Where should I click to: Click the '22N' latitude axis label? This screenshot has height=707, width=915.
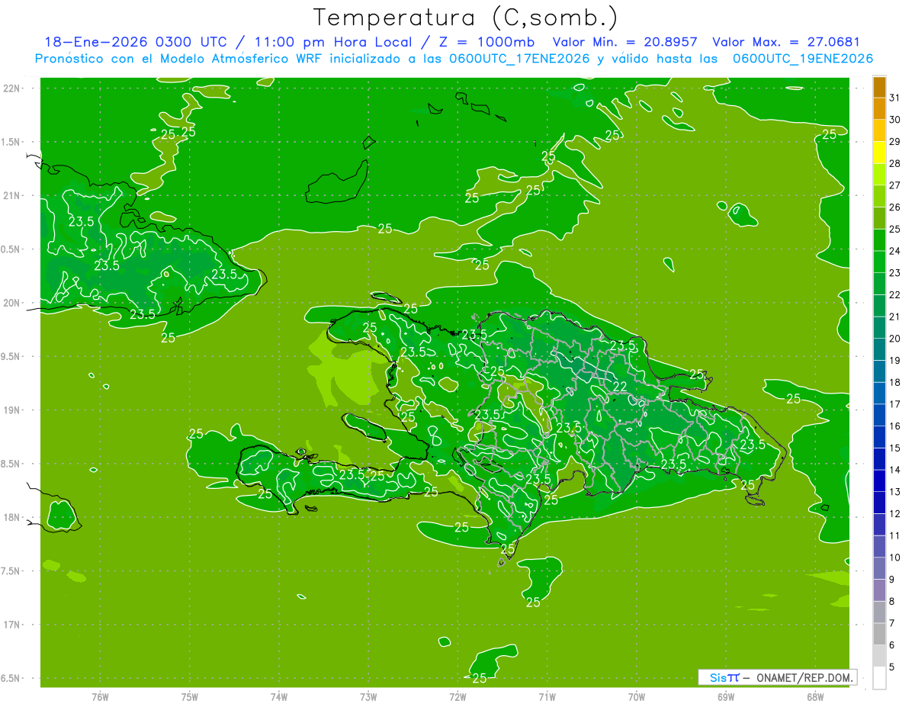(x=11, y=88)
